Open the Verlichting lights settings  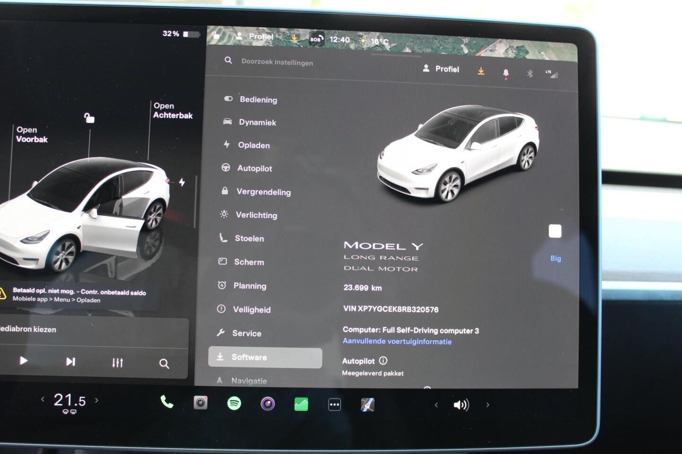pyautogui.click(x=256, y=215)
